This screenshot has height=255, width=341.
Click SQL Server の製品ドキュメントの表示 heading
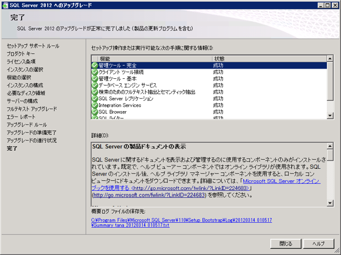pyautogui.click(x=139, y=147)
